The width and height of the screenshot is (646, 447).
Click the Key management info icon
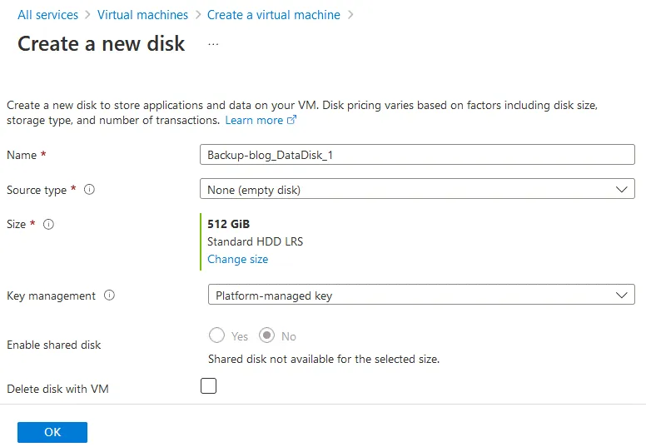pos(109,296)
